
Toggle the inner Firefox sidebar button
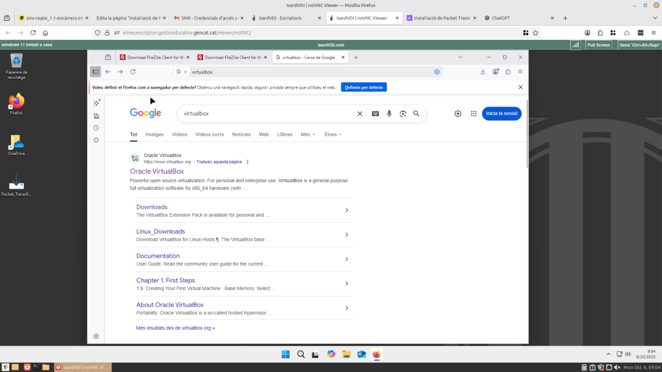(x=95, y=72)
